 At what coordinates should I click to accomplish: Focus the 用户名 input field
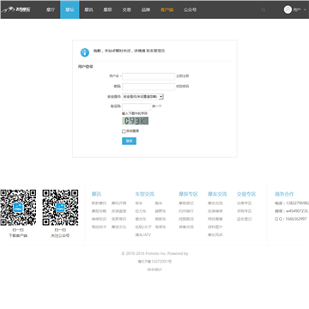[x=148, y=76]
